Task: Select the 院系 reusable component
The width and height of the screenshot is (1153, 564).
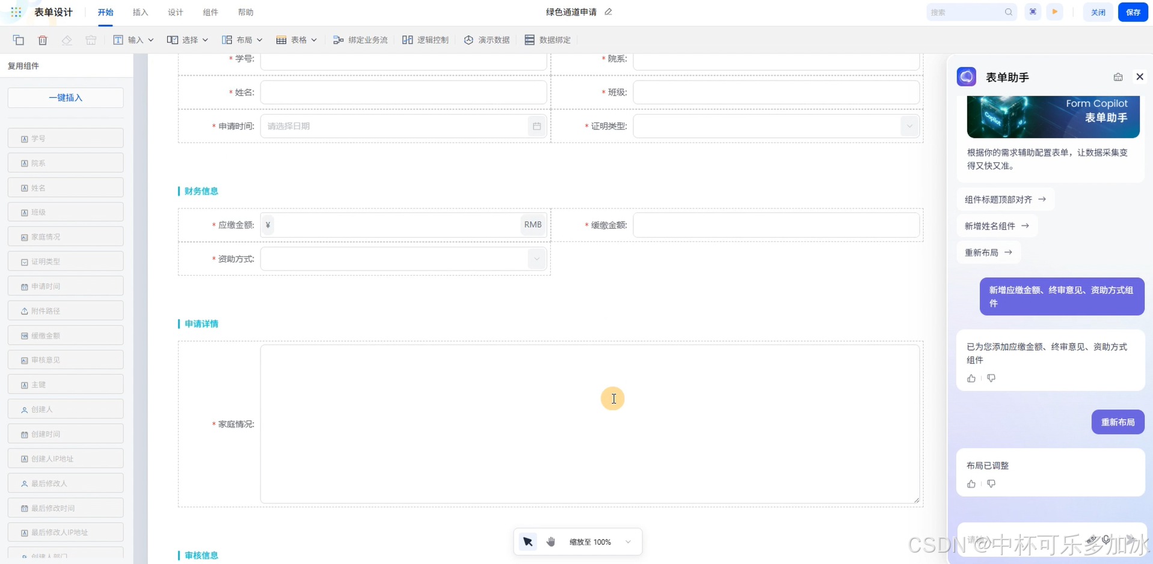Action: coord(66,163)
